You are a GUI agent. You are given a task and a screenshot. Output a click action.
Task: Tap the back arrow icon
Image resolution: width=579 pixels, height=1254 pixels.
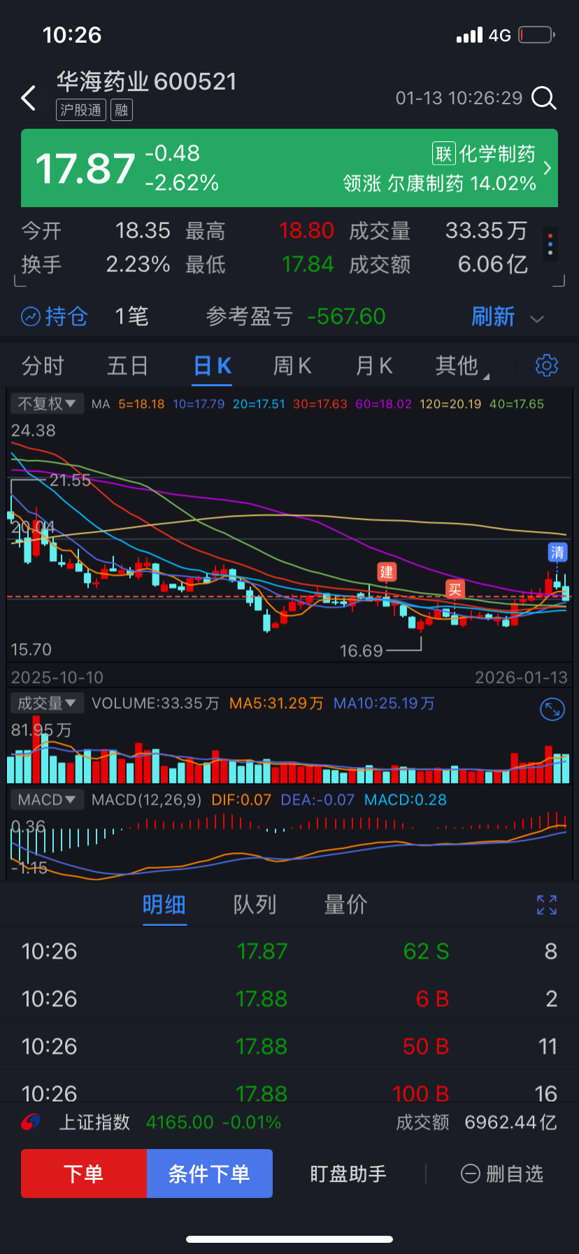(28, 99)
